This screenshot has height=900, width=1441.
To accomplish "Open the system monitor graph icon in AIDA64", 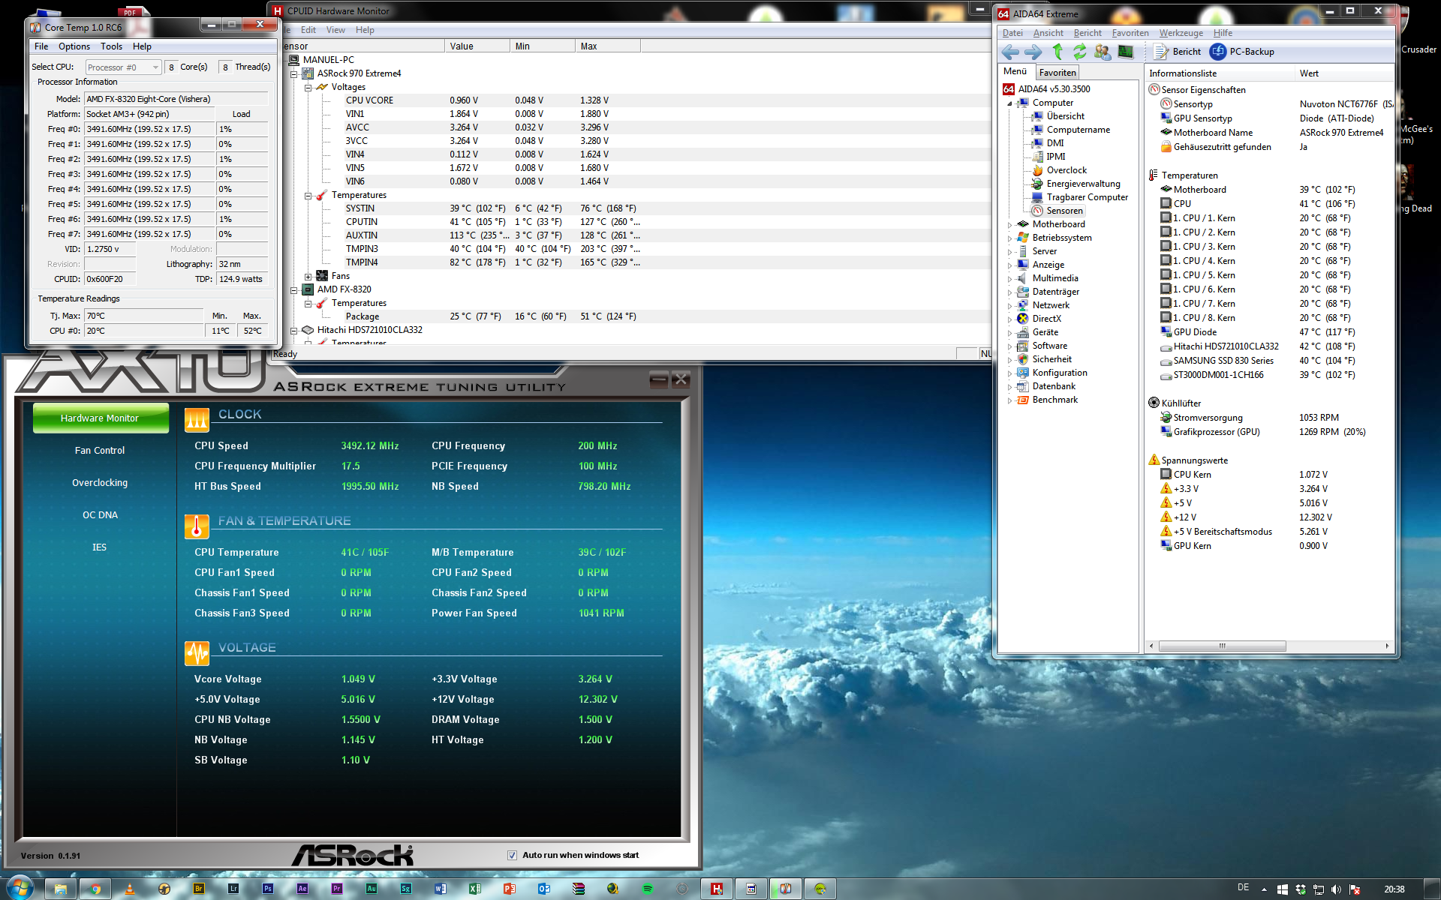I will coord(1126,52).
